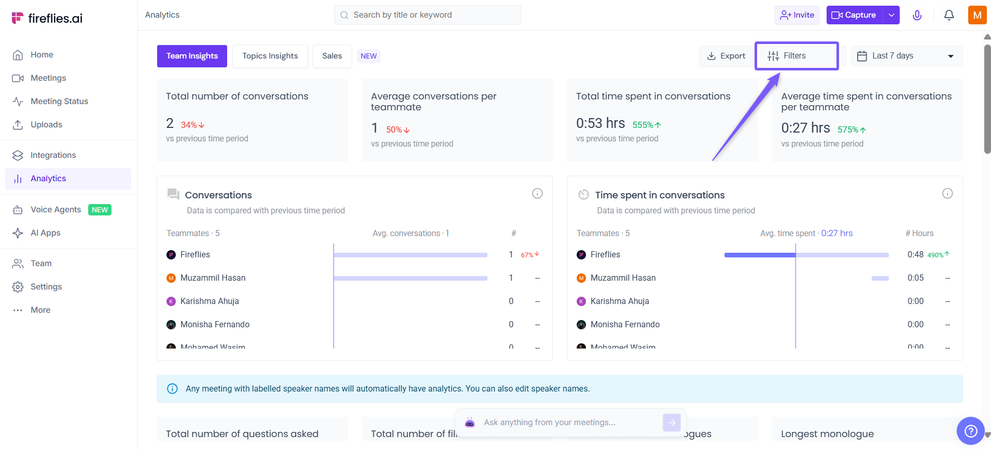Screen dimensions: 991x449
Task: Open notifications bell icon
Action: click(948, 15)
